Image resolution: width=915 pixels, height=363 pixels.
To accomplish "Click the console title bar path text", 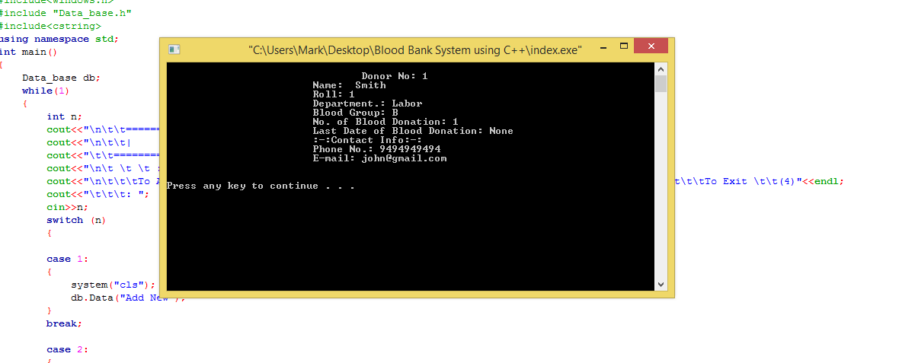I will [416, 49].
